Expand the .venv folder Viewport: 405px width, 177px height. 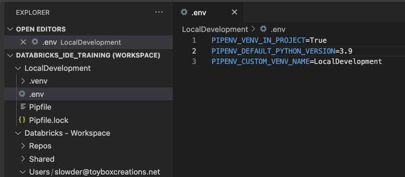click(x=23, y=81)
